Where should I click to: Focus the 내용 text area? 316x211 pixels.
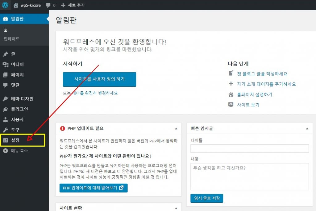point(249,177)
